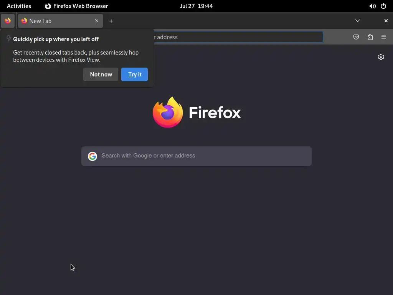Focus the URL address bar
The image size is (393, 295).
[238, 37]
